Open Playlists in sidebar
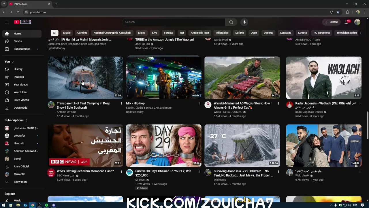 pyautogui.click(x=22, y=77)
